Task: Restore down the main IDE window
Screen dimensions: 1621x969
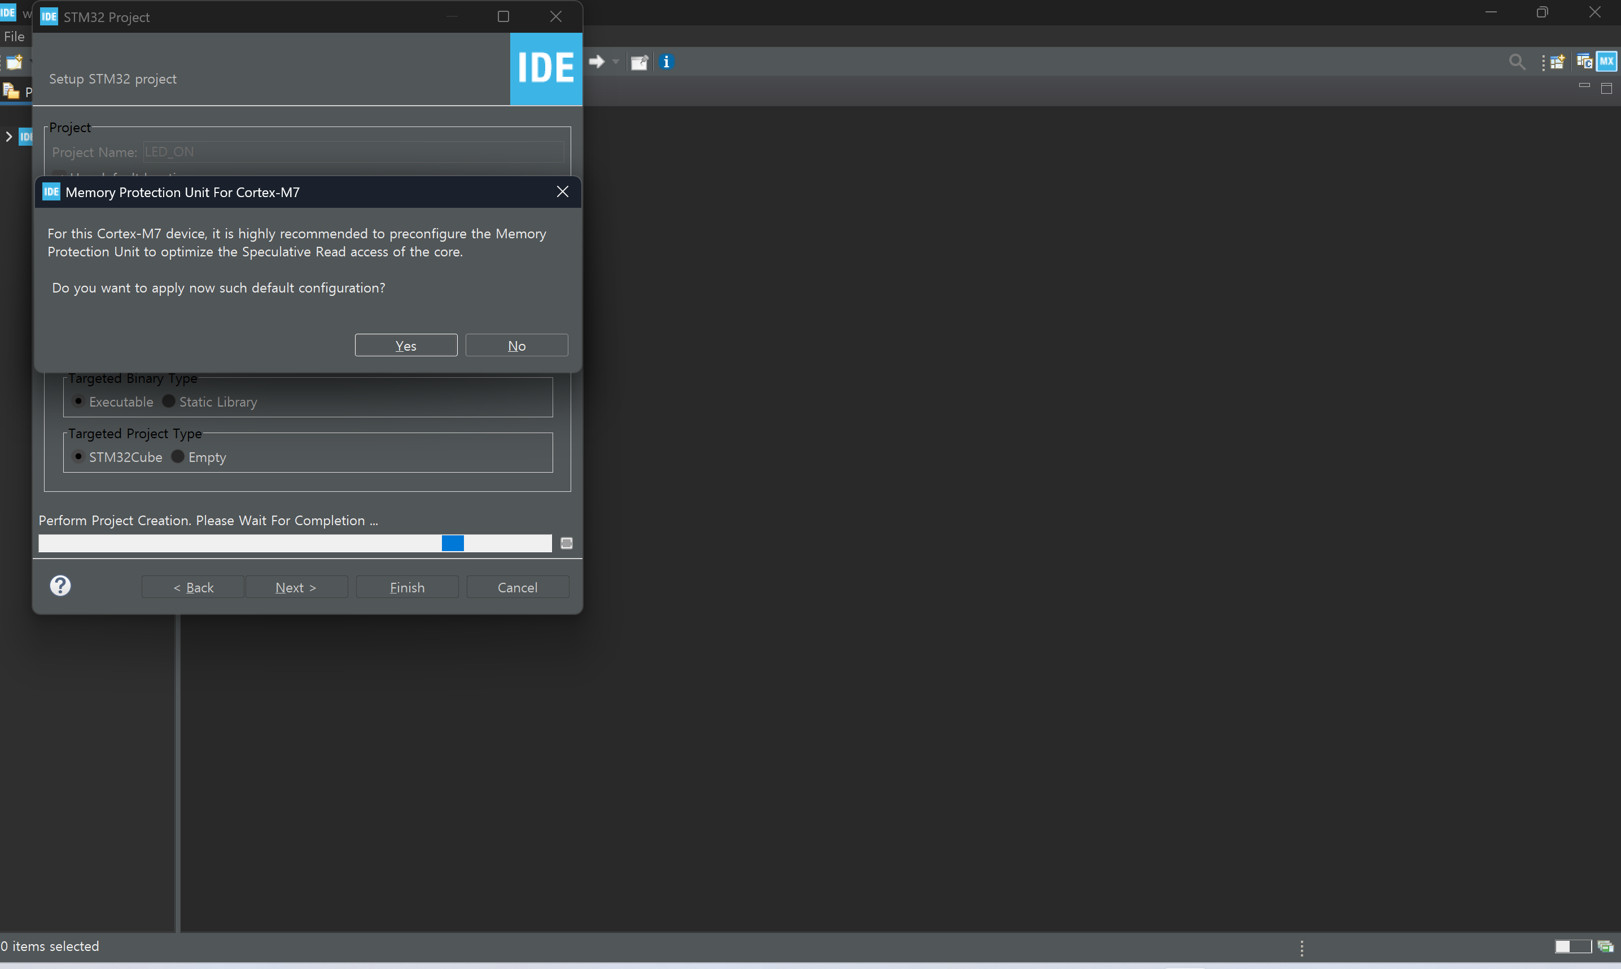Action: click(1542, 12)
